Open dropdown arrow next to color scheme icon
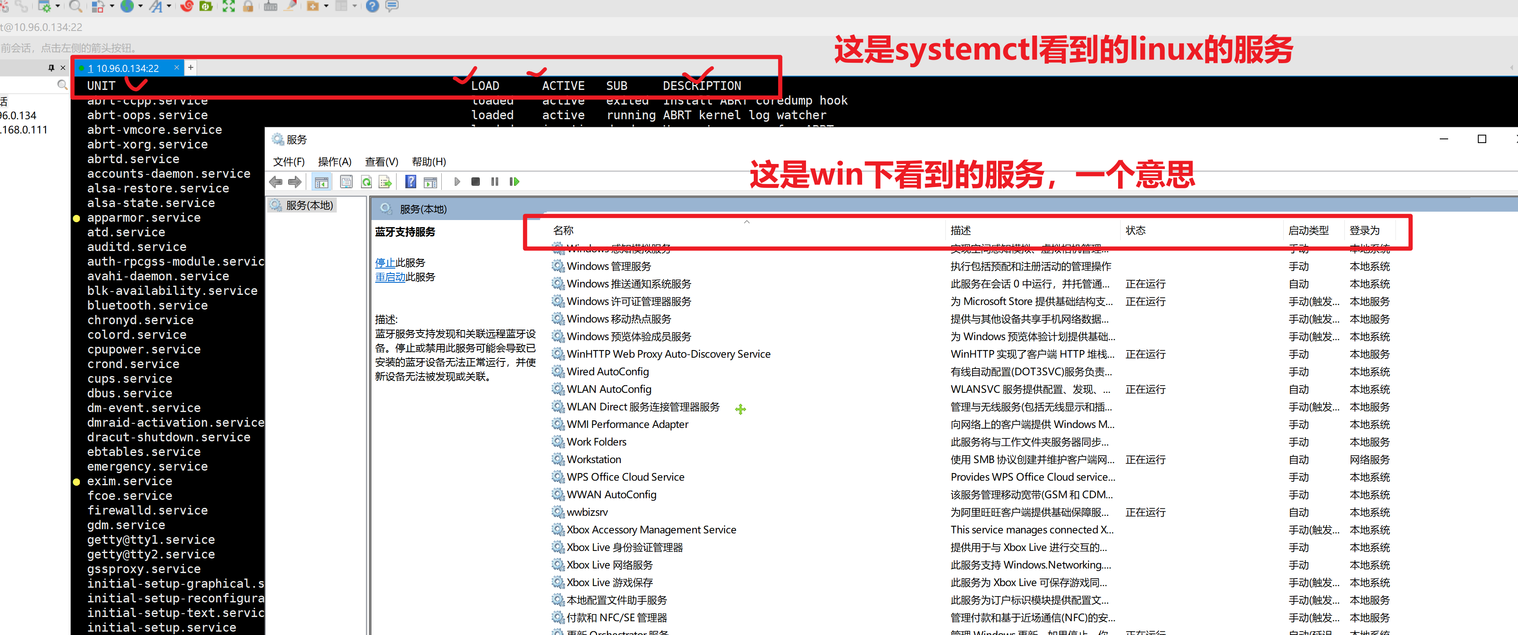 click(111, 6)
